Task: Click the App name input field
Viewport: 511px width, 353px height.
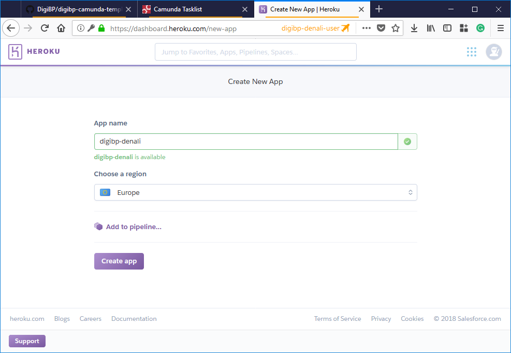Action: pyautogui.click(x=246, y=142)
